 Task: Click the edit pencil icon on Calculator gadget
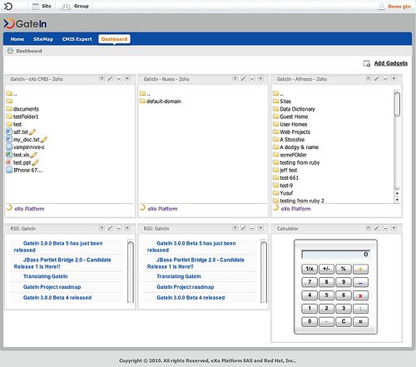(377, 228)
